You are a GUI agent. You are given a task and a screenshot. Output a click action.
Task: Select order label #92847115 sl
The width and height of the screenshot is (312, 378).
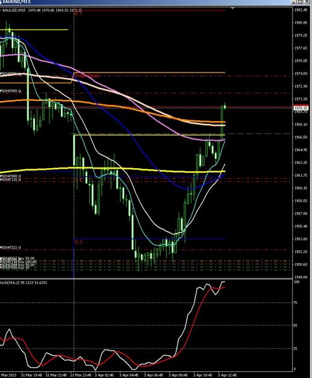point(10,180)
